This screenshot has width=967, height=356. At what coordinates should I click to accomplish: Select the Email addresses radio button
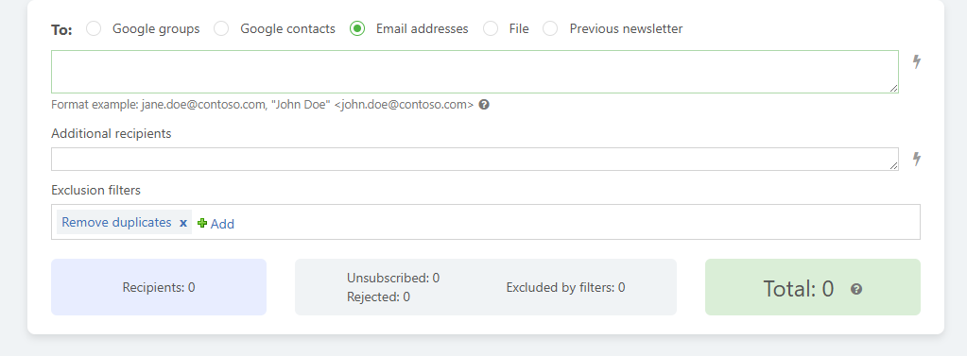[x=357, y=29]
